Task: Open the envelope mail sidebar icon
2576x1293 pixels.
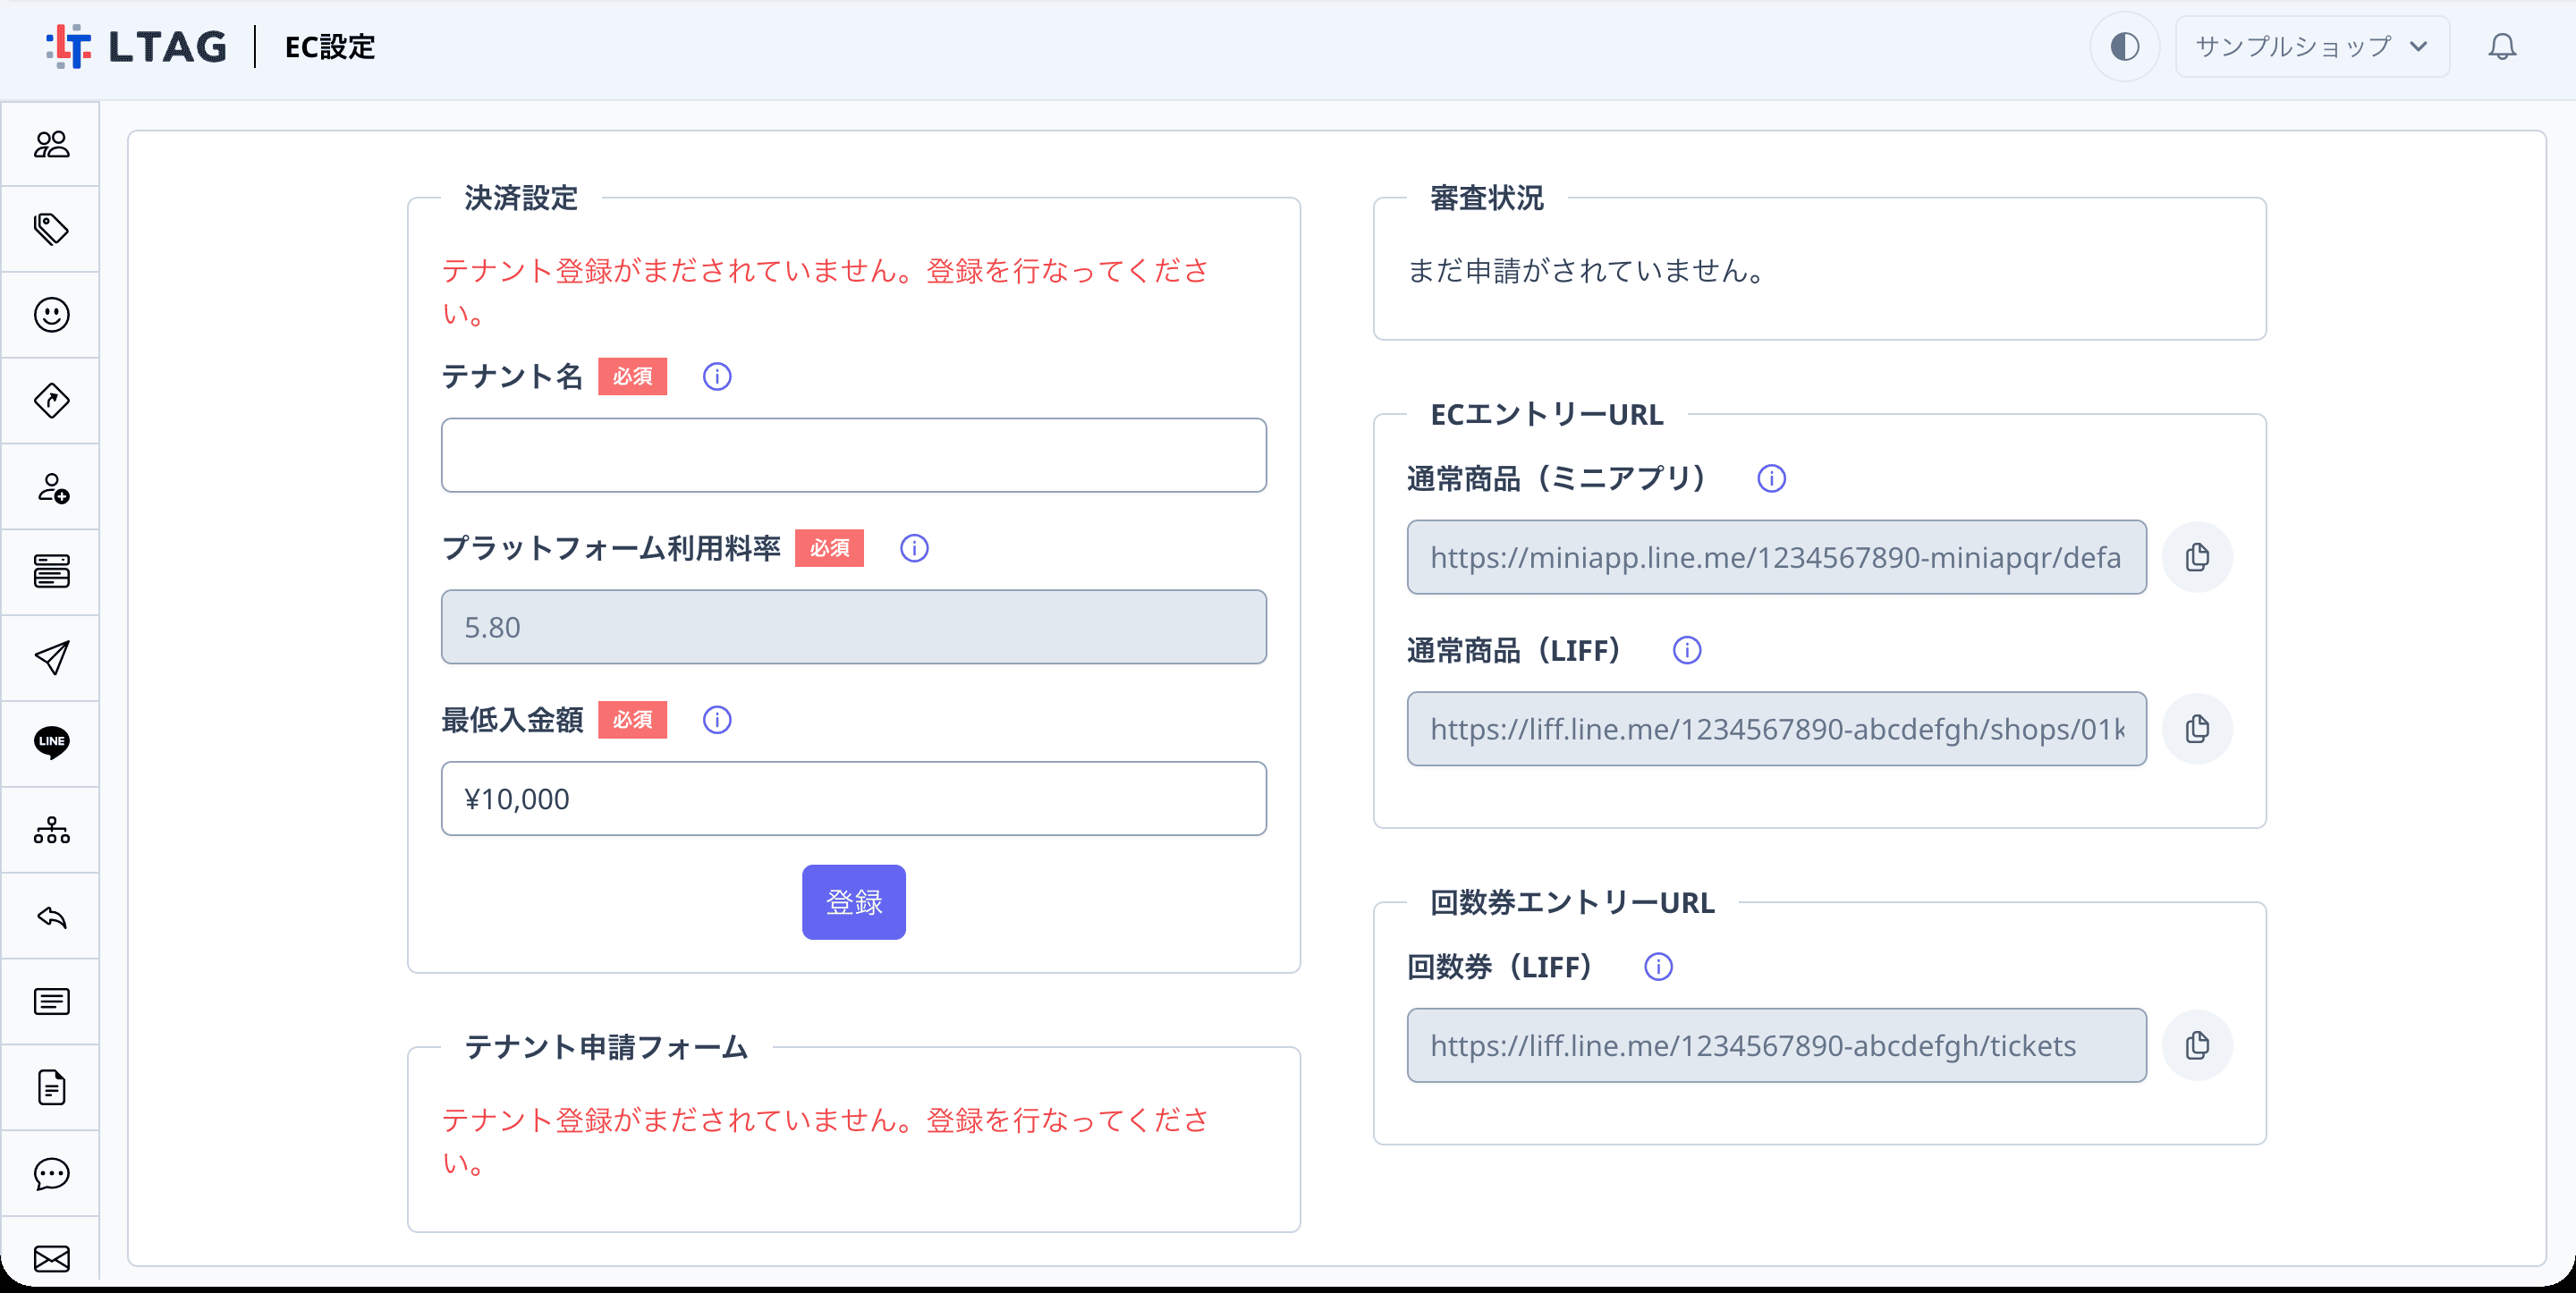Action: pos(51,1257)
